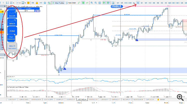Open the VPS hosting icon
The width and height of the screenshot is (187, 104).
coord(45,3)
